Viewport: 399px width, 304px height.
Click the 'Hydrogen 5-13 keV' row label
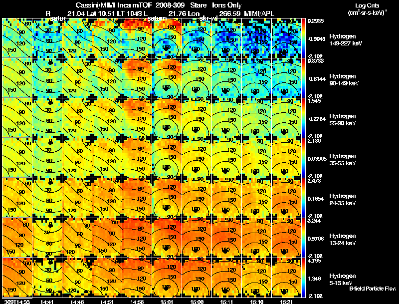tap(342, 280)
